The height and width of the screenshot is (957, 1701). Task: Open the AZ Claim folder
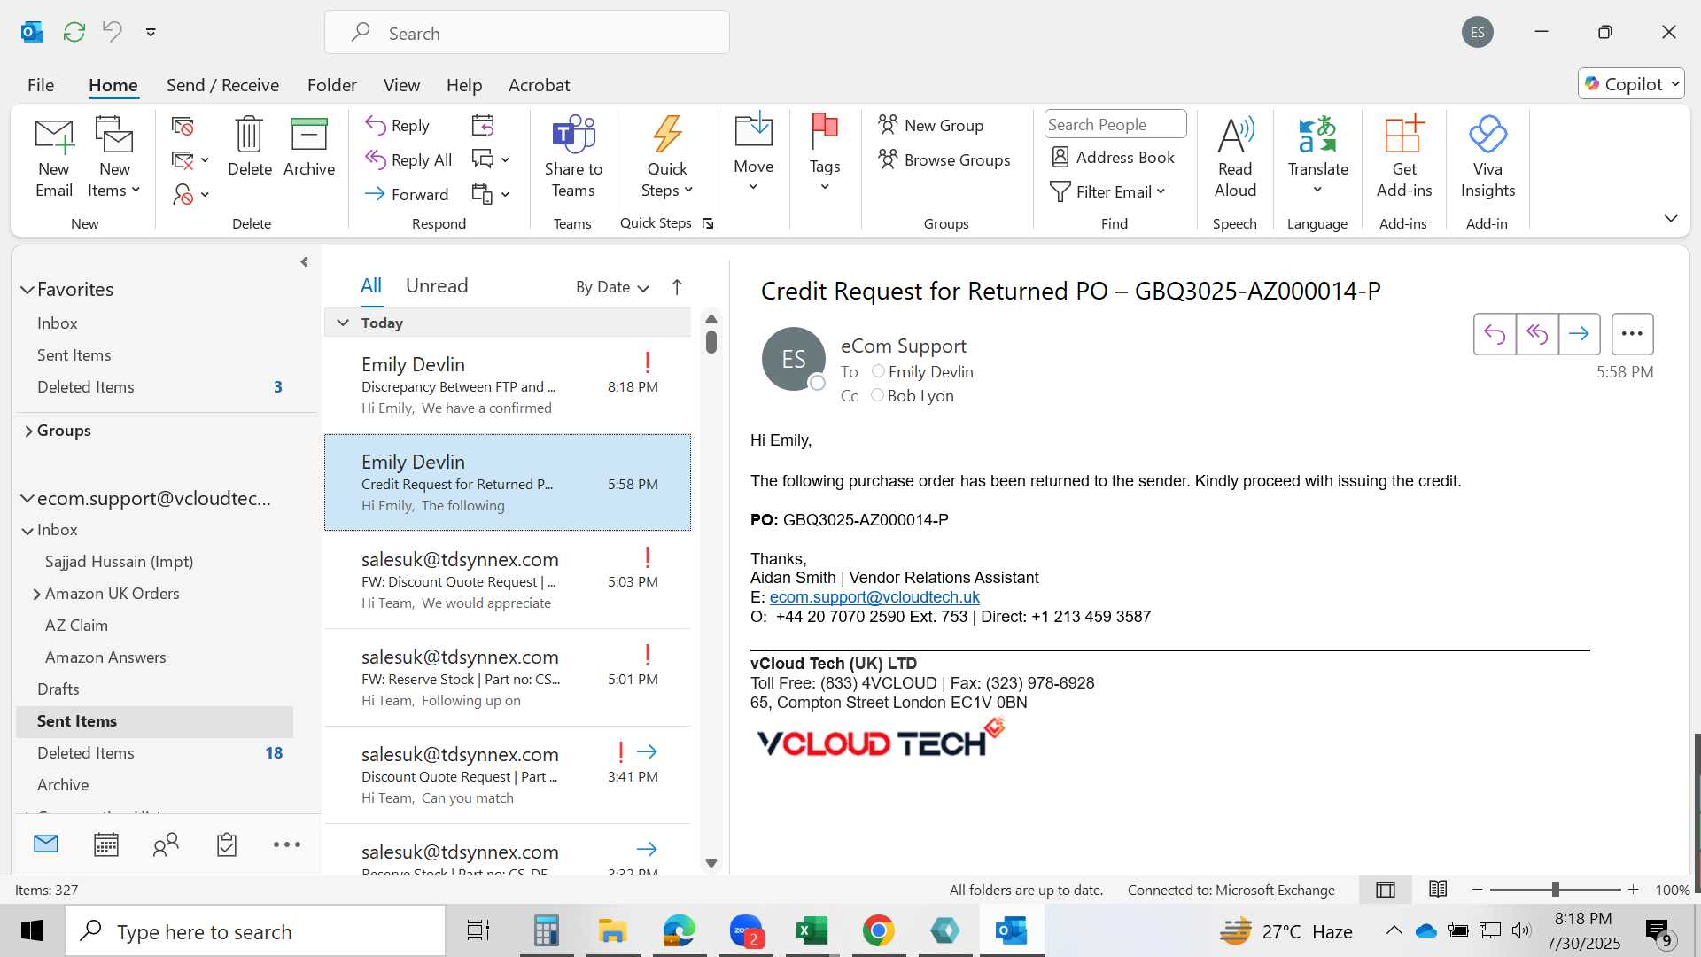pos(76,626)
